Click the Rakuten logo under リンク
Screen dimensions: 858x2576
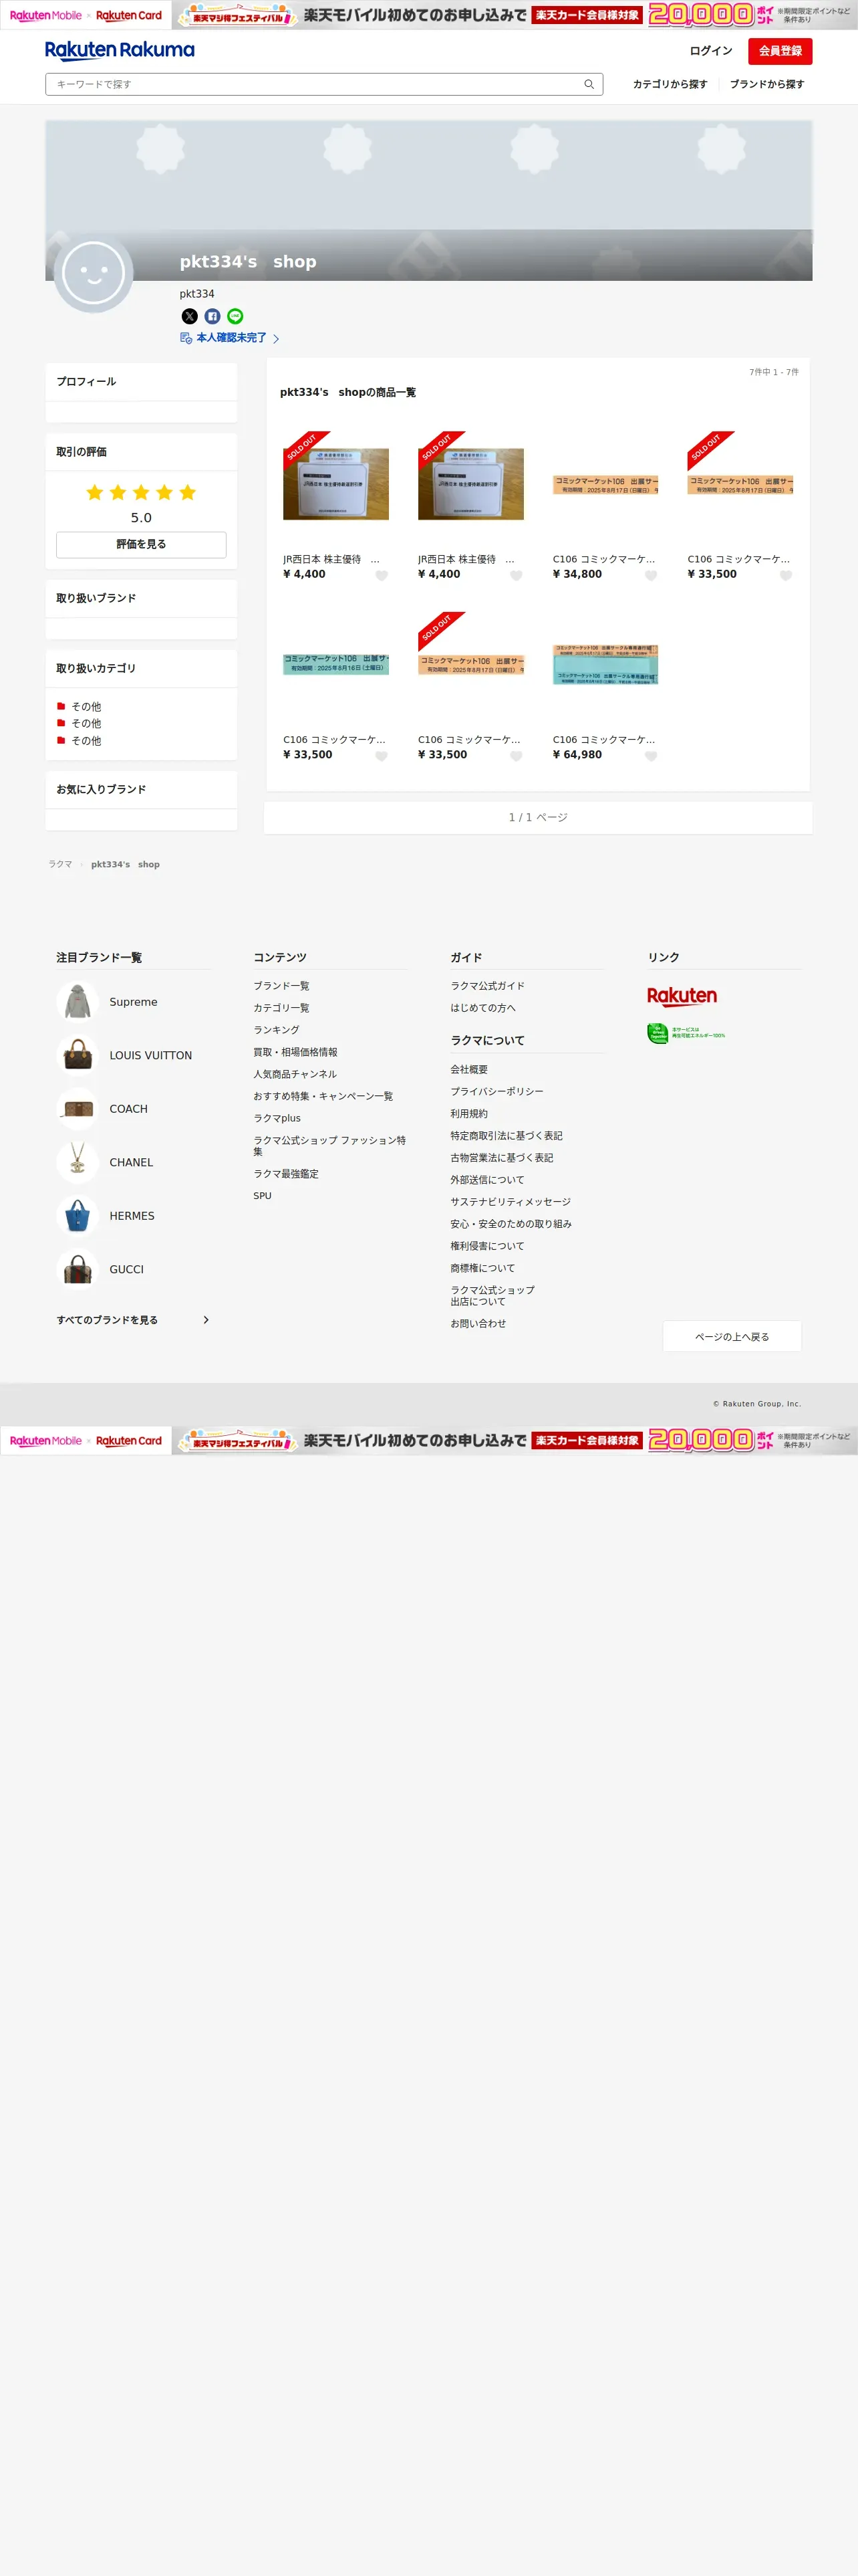click(x=681, y=996)
